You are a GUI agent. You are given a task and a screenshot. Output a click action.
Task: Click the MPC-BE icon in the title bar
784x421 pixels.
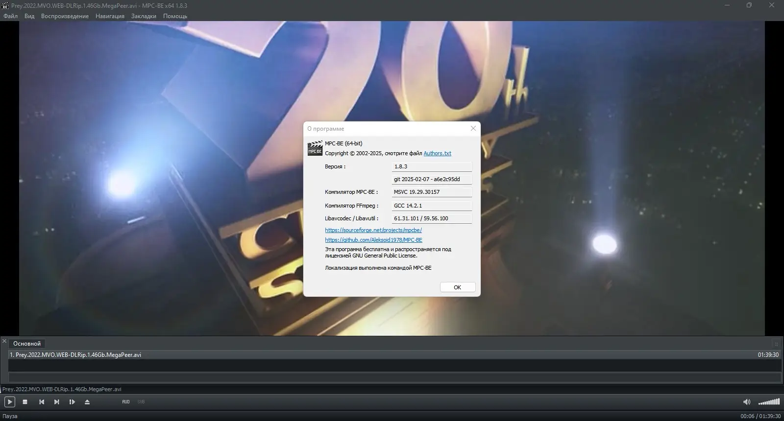pyautogui.click(x=5, y=5)
